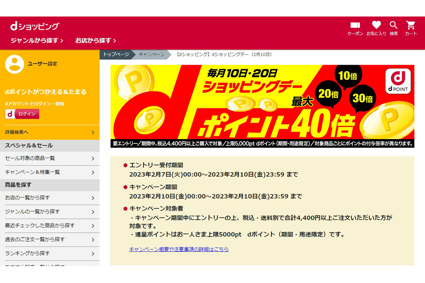Click the d ログイン button
Viewport: 425px width, 283px height.
[22, 114]
